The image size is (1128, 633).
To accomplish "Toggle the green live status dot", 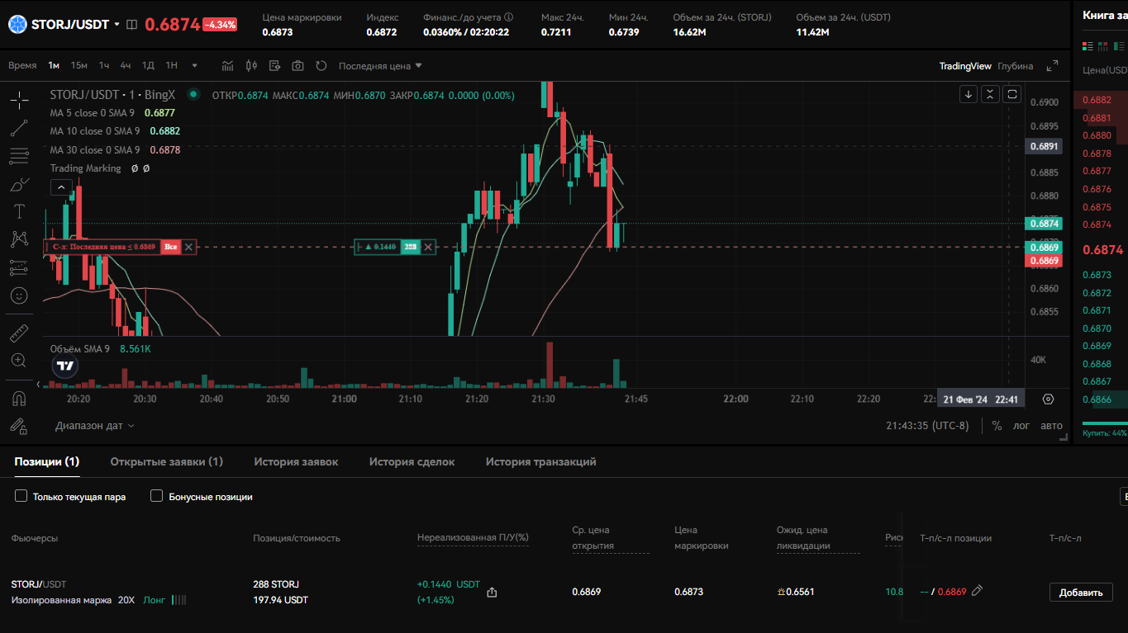I will [193, 94].
